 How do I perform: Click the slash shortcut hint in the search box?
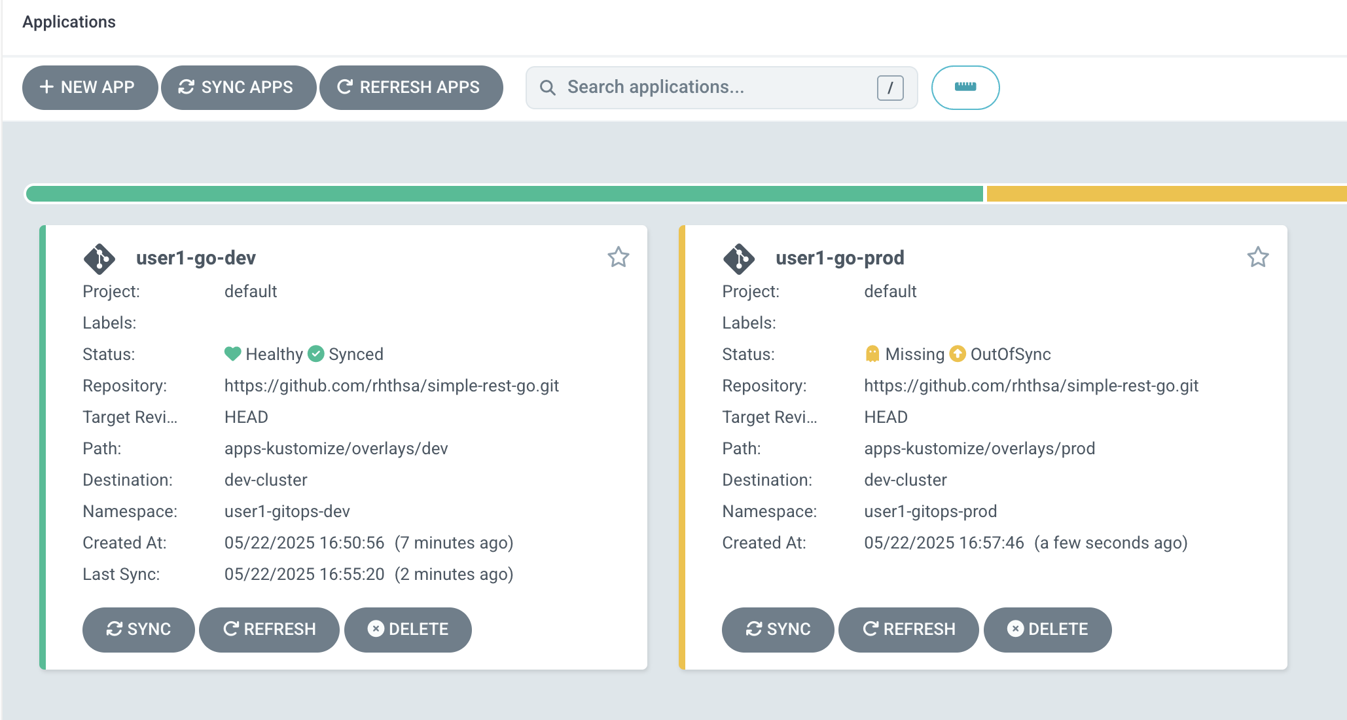pyautogui.click(x=890, y=88)
